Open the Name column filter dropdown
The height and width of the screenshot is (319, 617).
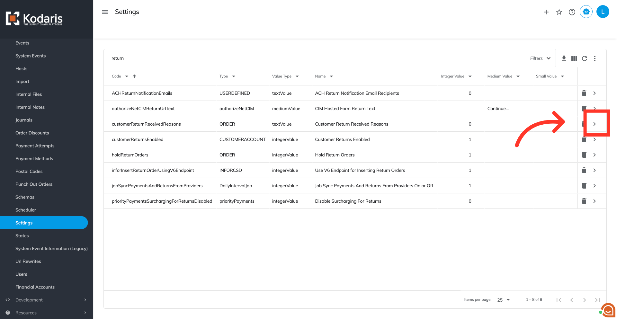331,76
